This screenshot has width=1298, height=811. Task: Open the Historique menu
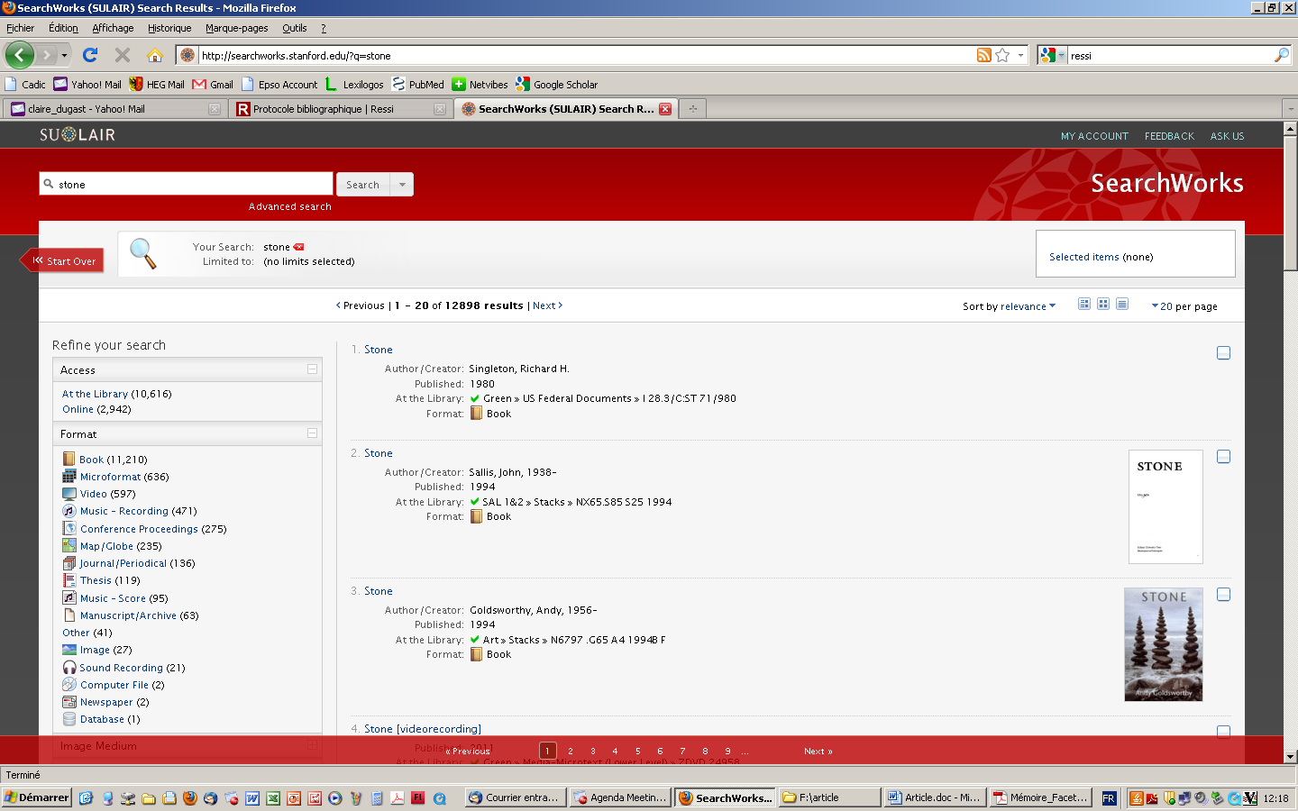click(169, 28)
